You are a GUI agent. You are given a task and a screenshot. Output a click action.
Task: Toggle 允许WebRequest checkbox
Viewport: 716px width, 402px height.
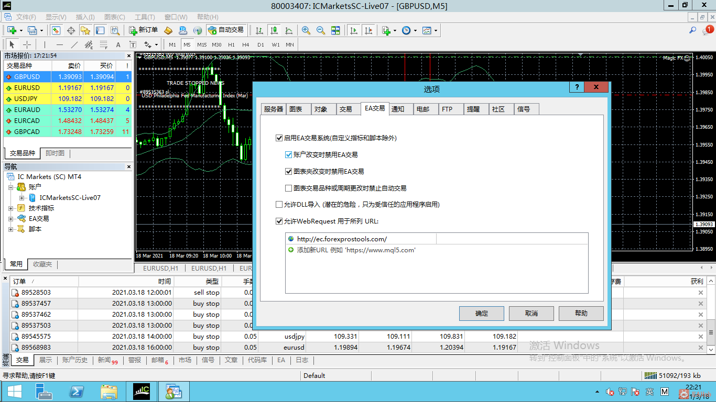(279, 221)
